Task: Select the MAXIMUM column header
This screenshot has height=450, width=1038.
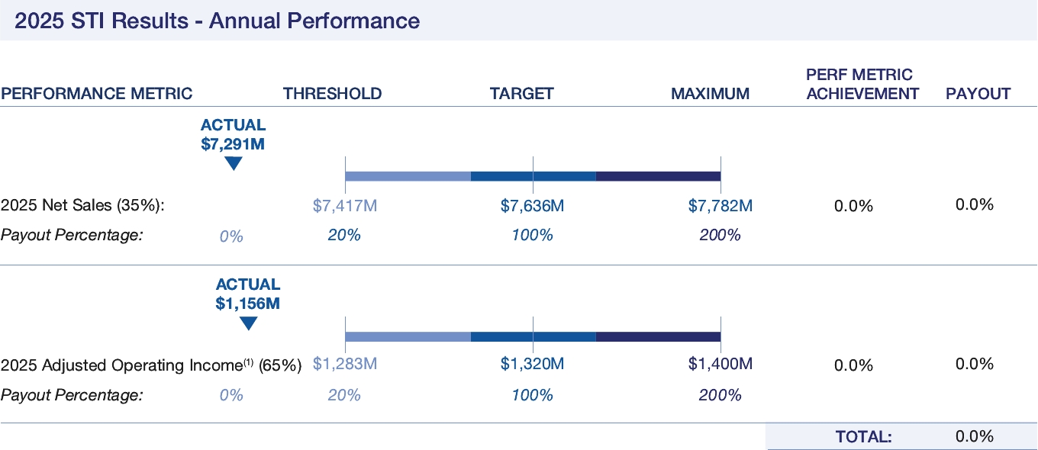Action: (x=710, y=94)
